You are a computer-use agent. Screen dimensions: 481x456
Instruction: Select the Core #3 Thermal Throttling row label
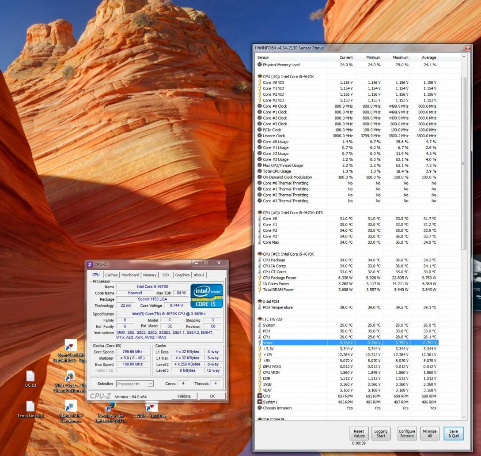click(x=286, y=201)
